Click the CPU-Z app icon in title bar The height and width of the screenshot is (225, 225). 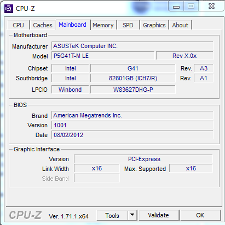pyautogui.click(x=9, y=9)
